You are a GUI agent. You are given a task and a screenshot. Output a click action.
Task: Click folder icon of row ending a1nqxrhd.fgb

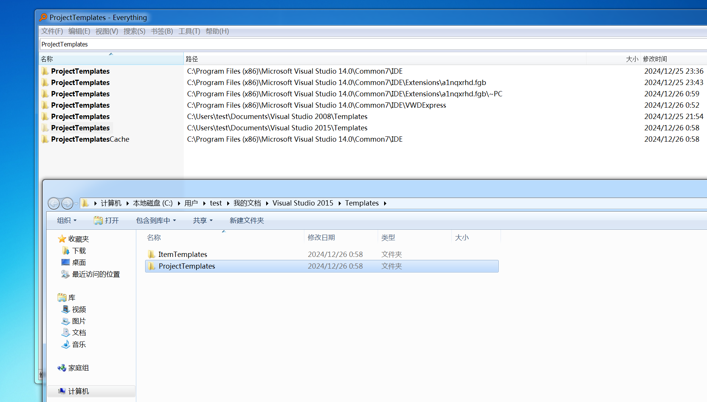tap(45, 82)
